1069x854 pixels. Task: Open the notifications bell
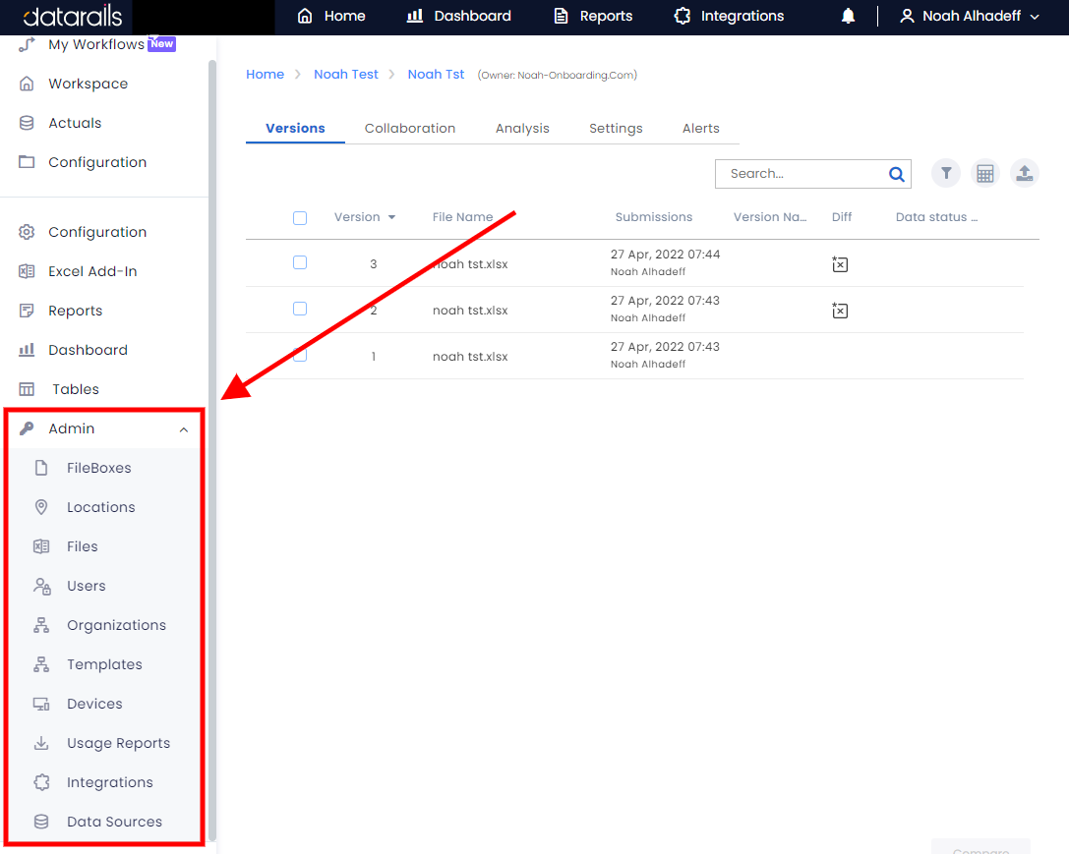pos(848,17)
